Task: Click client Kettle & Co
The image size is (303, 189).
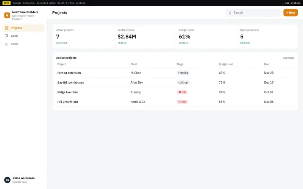Action: (138, 102)
